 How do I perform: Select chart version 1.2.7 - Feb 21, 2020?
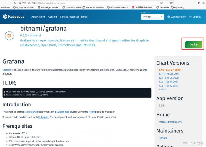tap(169, 78)
